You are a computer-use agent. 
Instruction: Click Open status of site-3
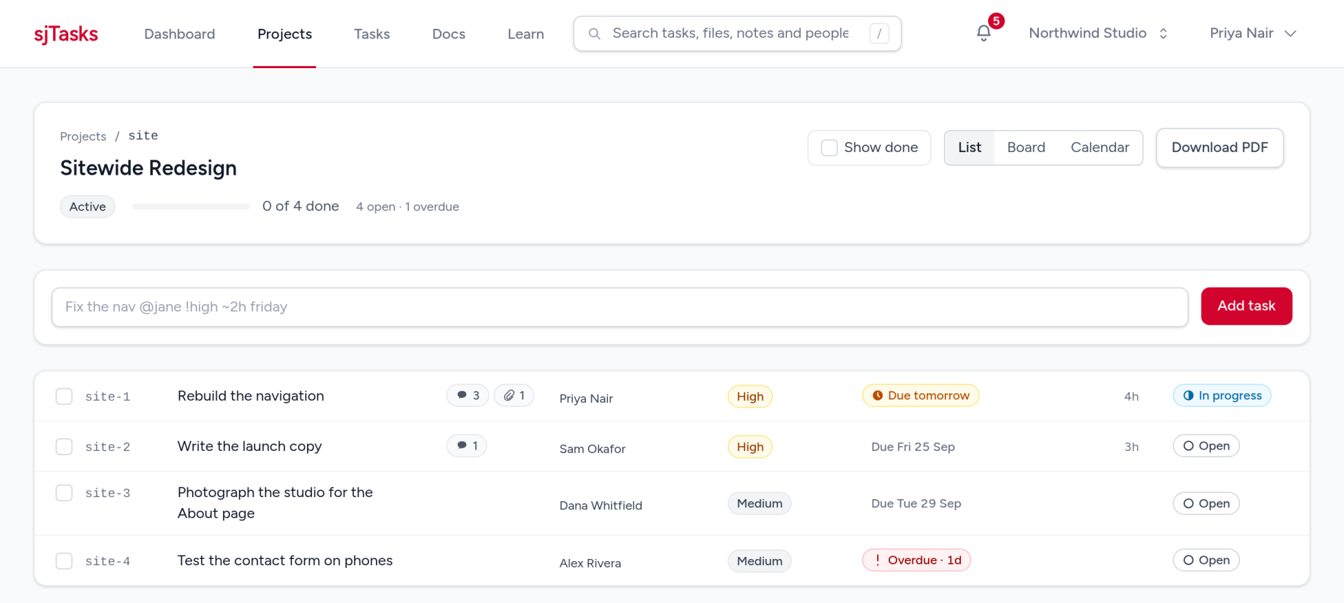(x=1206, y=503)
